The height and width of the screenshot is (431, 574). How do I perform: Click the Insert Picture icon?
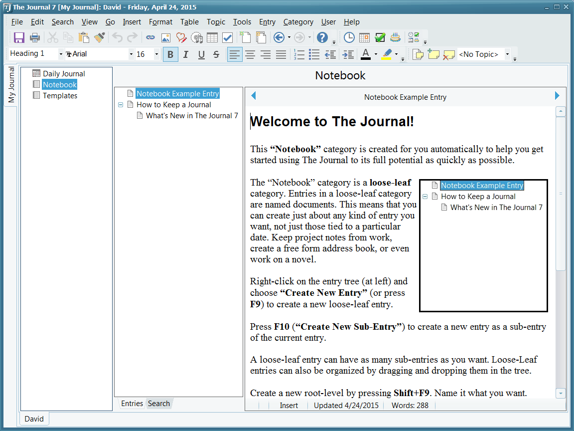tap(166, 37)
